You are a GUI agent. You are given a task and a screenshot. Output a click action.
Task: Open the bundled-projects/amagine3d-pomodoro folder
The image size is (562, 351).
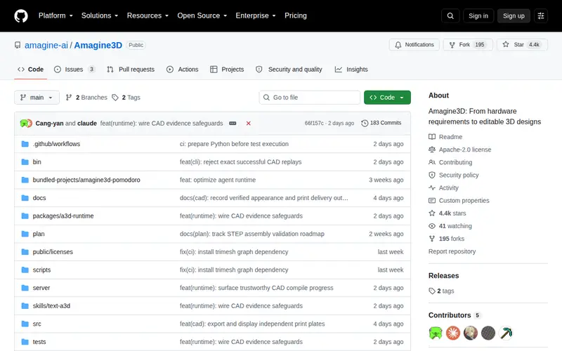click(x=86, y=180)
